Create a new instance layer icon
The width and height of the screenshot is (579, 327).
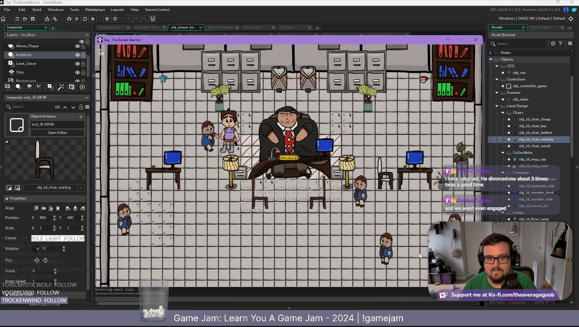coord(18,87)
